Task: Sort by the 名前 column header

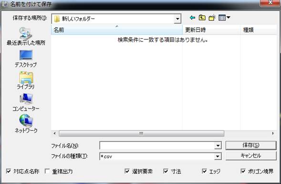Action: 117,30
